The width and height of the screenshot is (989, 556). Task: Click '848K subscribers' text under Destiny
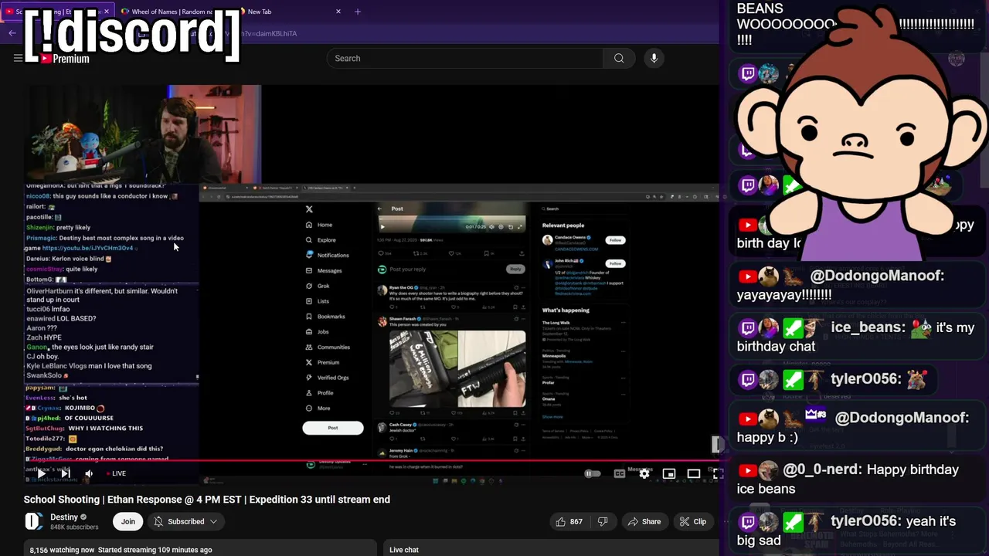coord(74,527)
